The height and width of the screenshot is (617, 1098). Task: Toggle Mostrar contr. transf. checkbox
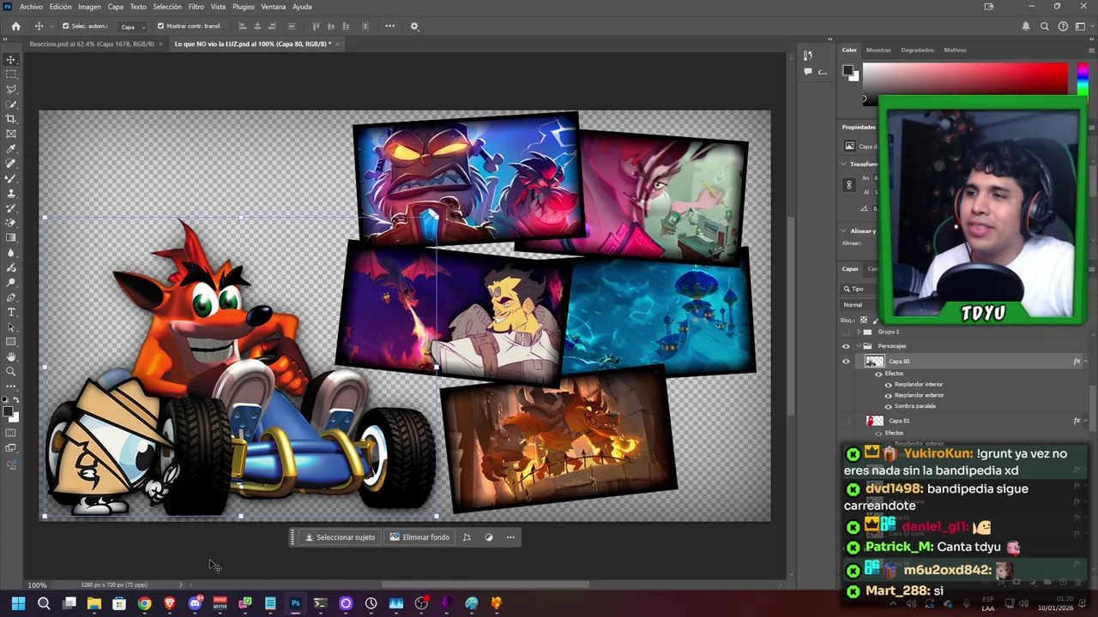pyautogui.click(x=160, y=26)
